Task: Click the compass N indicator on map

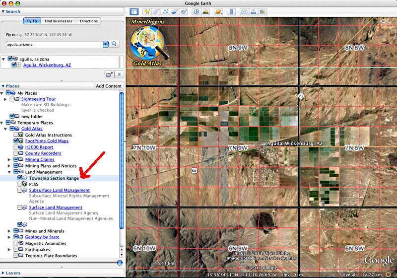Action: tap(383, 21)
